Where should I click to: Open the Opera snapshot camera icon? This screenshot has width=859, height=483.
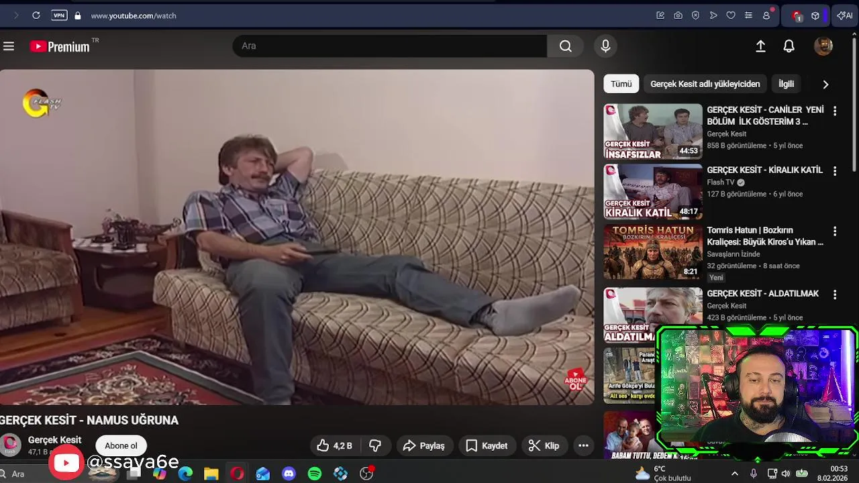pyautogui.click(x=678, y=15)
